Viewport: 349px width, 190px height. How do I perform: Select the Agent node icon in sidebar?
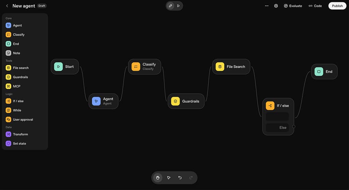[9, 25]
